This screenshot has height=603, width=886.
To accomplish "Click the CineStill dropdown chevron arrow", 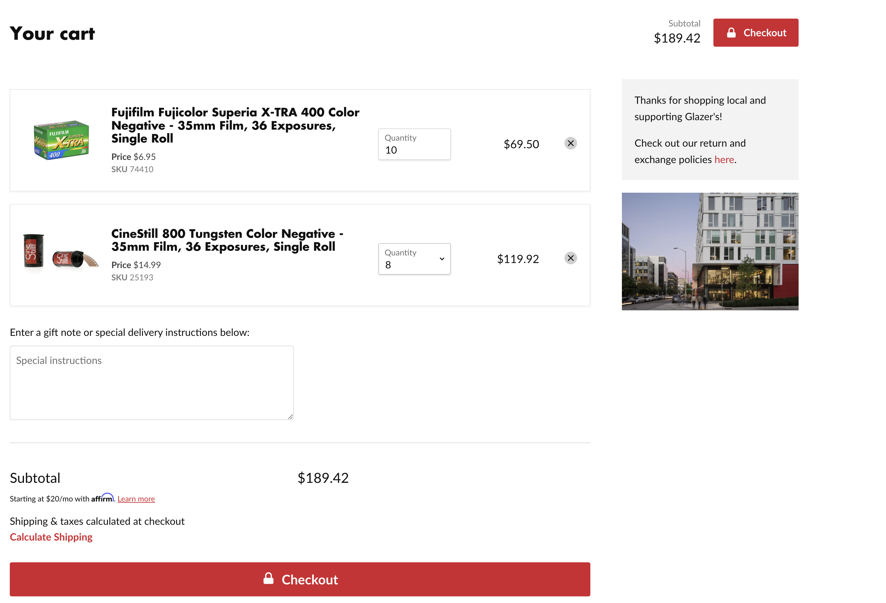I will (442, 259).
